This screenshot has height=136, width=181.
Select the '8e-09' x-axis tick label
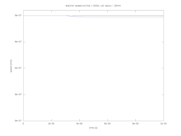[x=135, y=124]
